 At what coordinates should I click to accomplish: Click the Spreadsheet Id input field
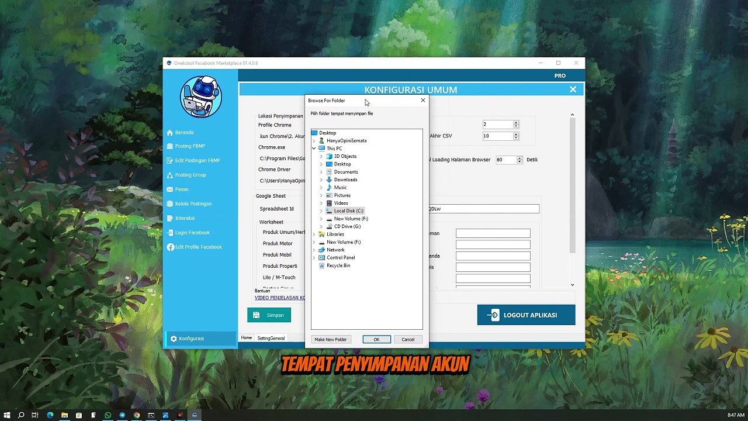[x=484, y=209]
